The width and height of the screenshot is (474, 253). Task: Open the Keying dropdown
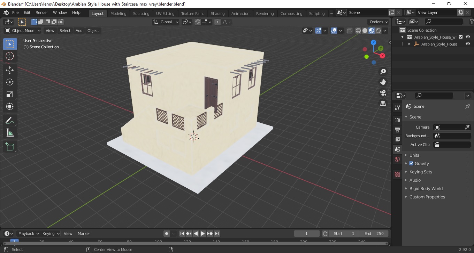[x=51, y=234]
